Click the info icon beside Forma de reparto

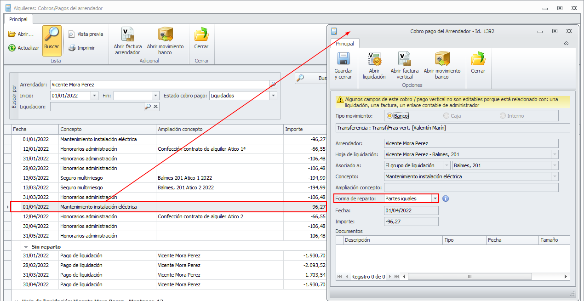pos(446,199)
